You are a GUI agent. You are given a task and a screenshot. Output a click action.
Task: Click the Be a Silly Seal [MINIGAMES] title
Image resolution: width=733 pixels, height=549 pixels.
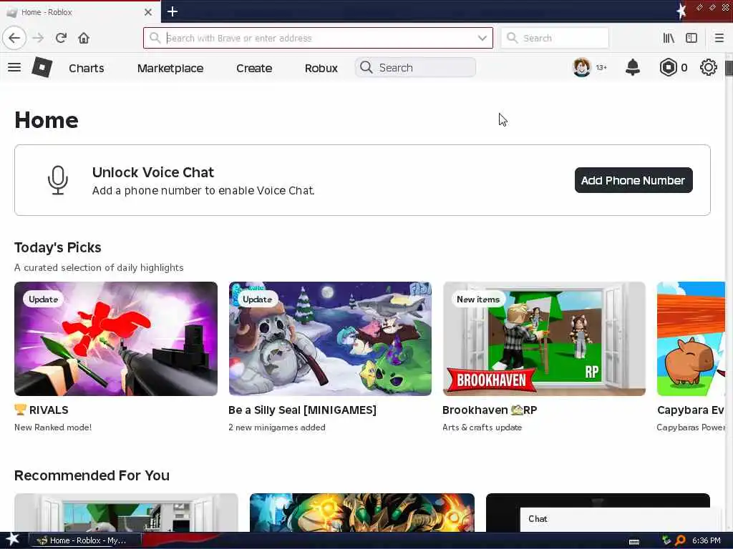click(x=303, y=410)
